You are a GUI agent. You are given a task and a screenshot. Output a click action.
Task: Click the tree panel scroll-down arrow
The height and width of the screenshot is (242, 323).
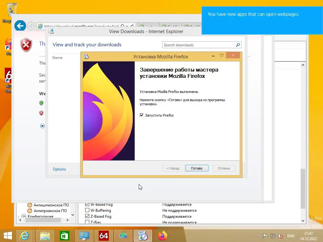(73, 215)
